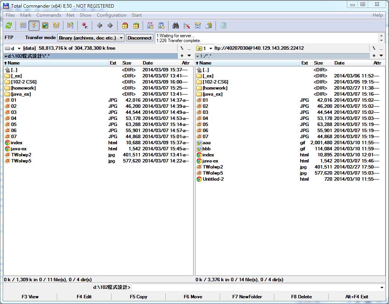
Task: Click the F5 Copy button
Action: [139, 297]
